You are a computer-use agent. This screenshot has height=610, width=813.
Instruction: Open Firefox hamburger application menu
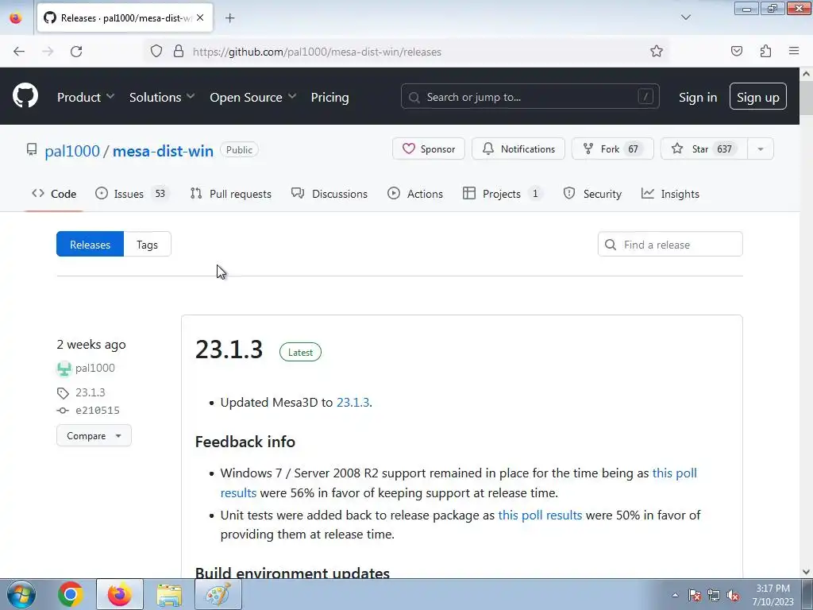794,52
